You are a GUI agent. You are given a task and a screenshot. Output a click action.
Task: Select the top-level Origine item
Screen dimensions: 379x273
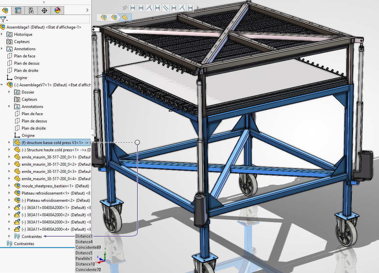[x=20, y=78]
